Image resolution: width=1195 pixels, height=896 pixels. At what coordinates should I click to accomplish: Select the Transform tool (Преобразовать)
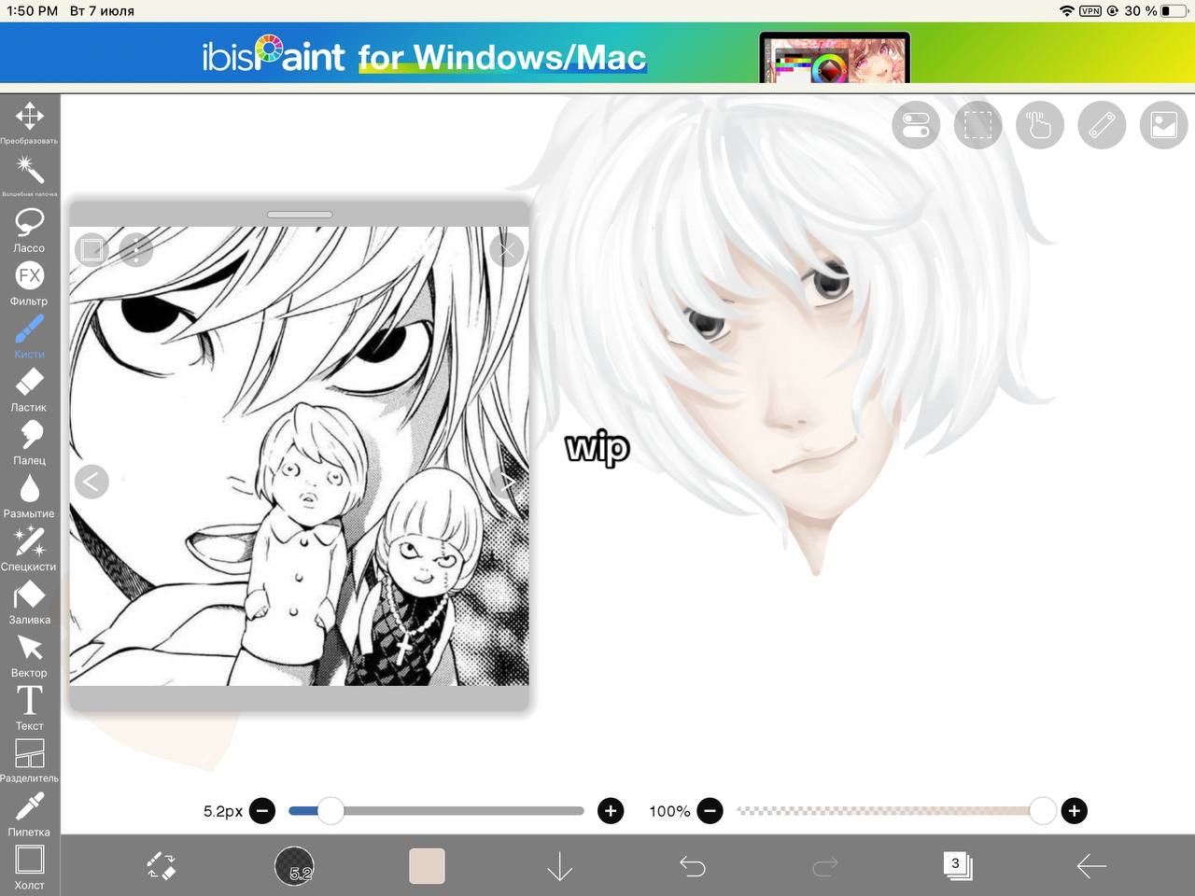coord(29,122)
